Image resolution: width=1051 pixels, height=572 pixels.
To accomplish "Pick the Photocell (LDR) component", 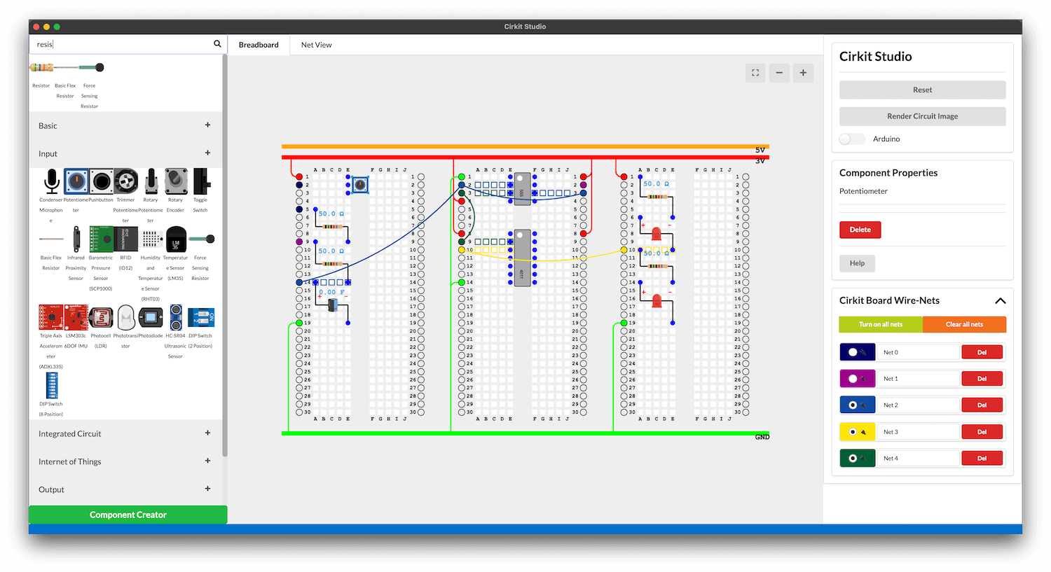I will pyautogui.click(x=101, y=317).
